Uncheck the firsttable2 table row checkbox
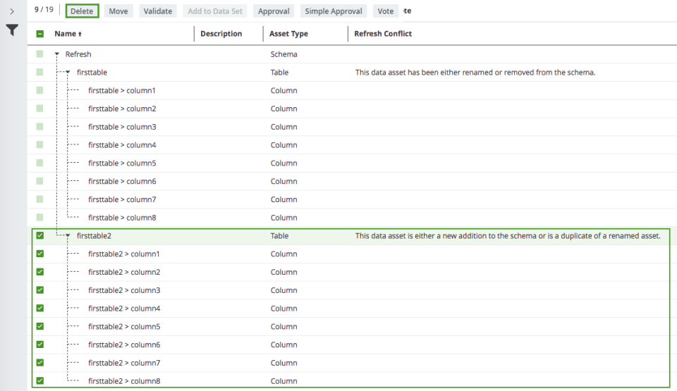The height and width of the screenshot is (391, 677). pos(40,236)
